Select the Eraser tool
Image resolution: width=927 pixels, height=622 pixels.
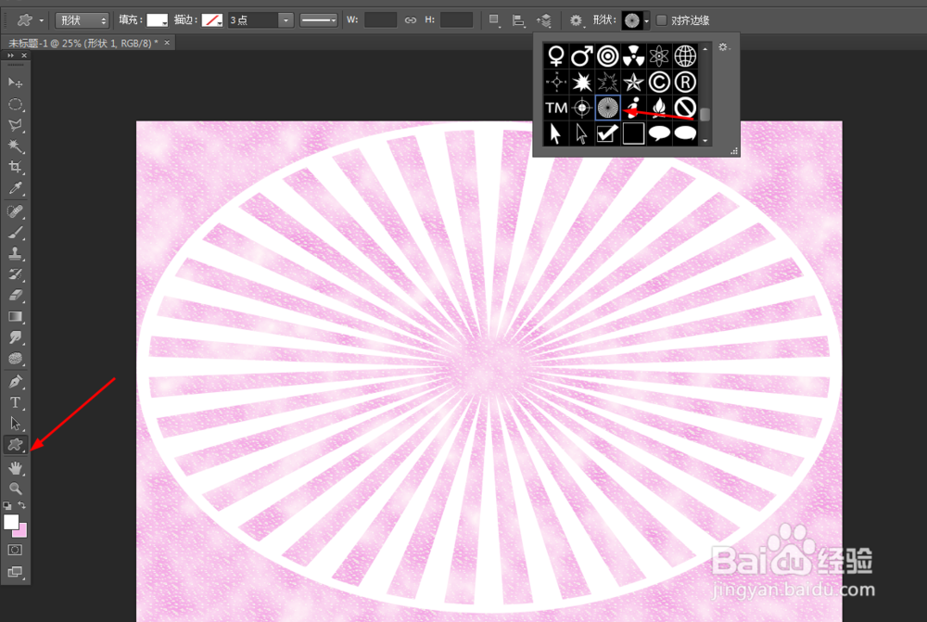point(16,295)
